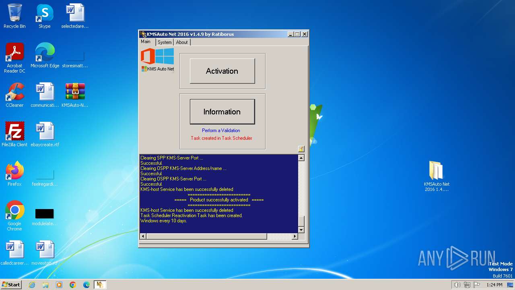Click the Office and Windows logo image
Screen dimensions: 515x290
[x=157, y=56]
